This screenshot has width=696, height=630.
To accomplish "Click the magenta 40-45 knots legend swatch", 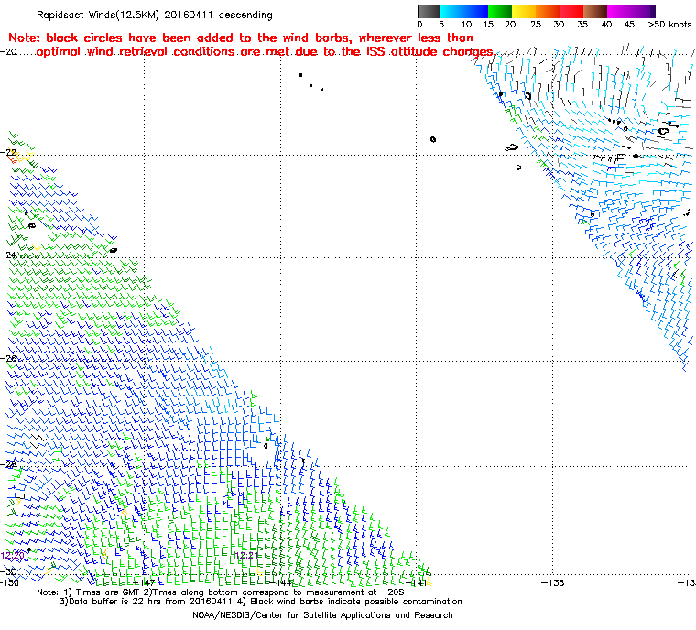I will tap(620, 11).
